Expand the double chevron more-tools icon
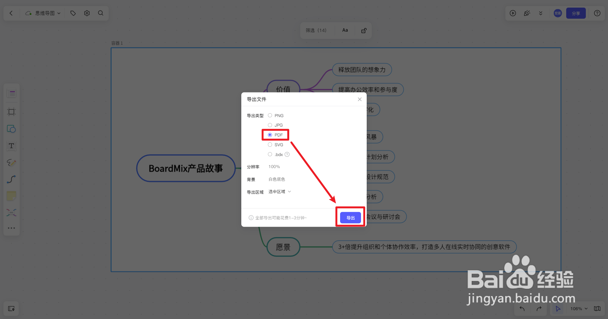Screen dimensions: 608x319 coord(541,13)
